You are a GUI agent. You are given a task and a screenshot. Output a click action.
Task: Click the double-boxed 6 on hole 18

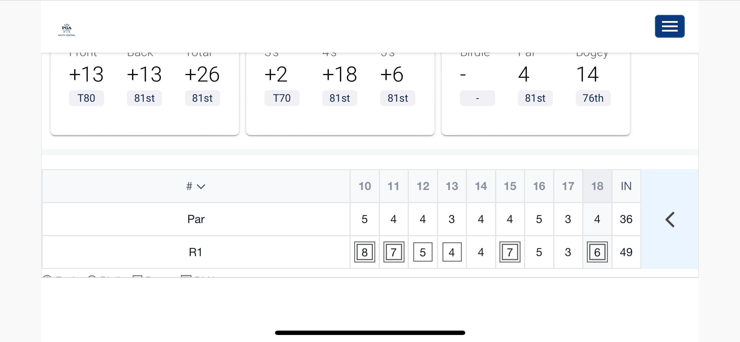[597, 252]
